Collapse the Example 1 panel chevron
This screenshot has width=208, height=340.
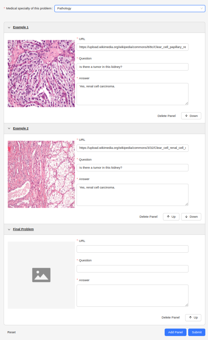(9, 27)
